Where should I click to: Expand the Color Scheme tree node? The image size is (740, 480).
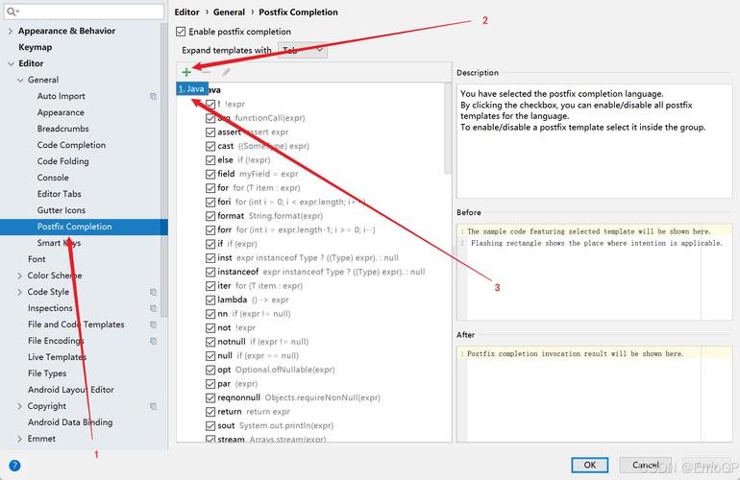coord(20,276)
